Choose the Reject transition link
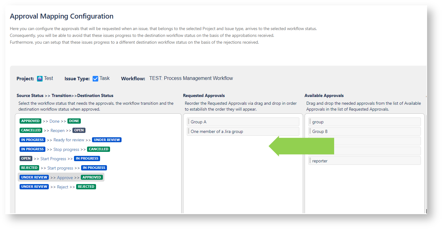442x229 pixels. [x=62, y=187]
